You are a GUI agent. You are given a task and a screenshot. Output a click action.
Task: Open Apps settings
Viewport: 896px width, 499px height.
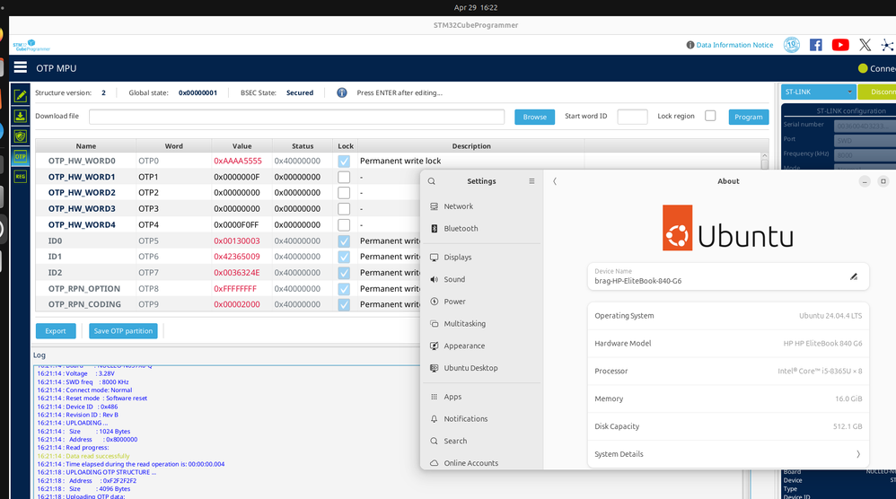pyautogui.click(x=482, y=396)
